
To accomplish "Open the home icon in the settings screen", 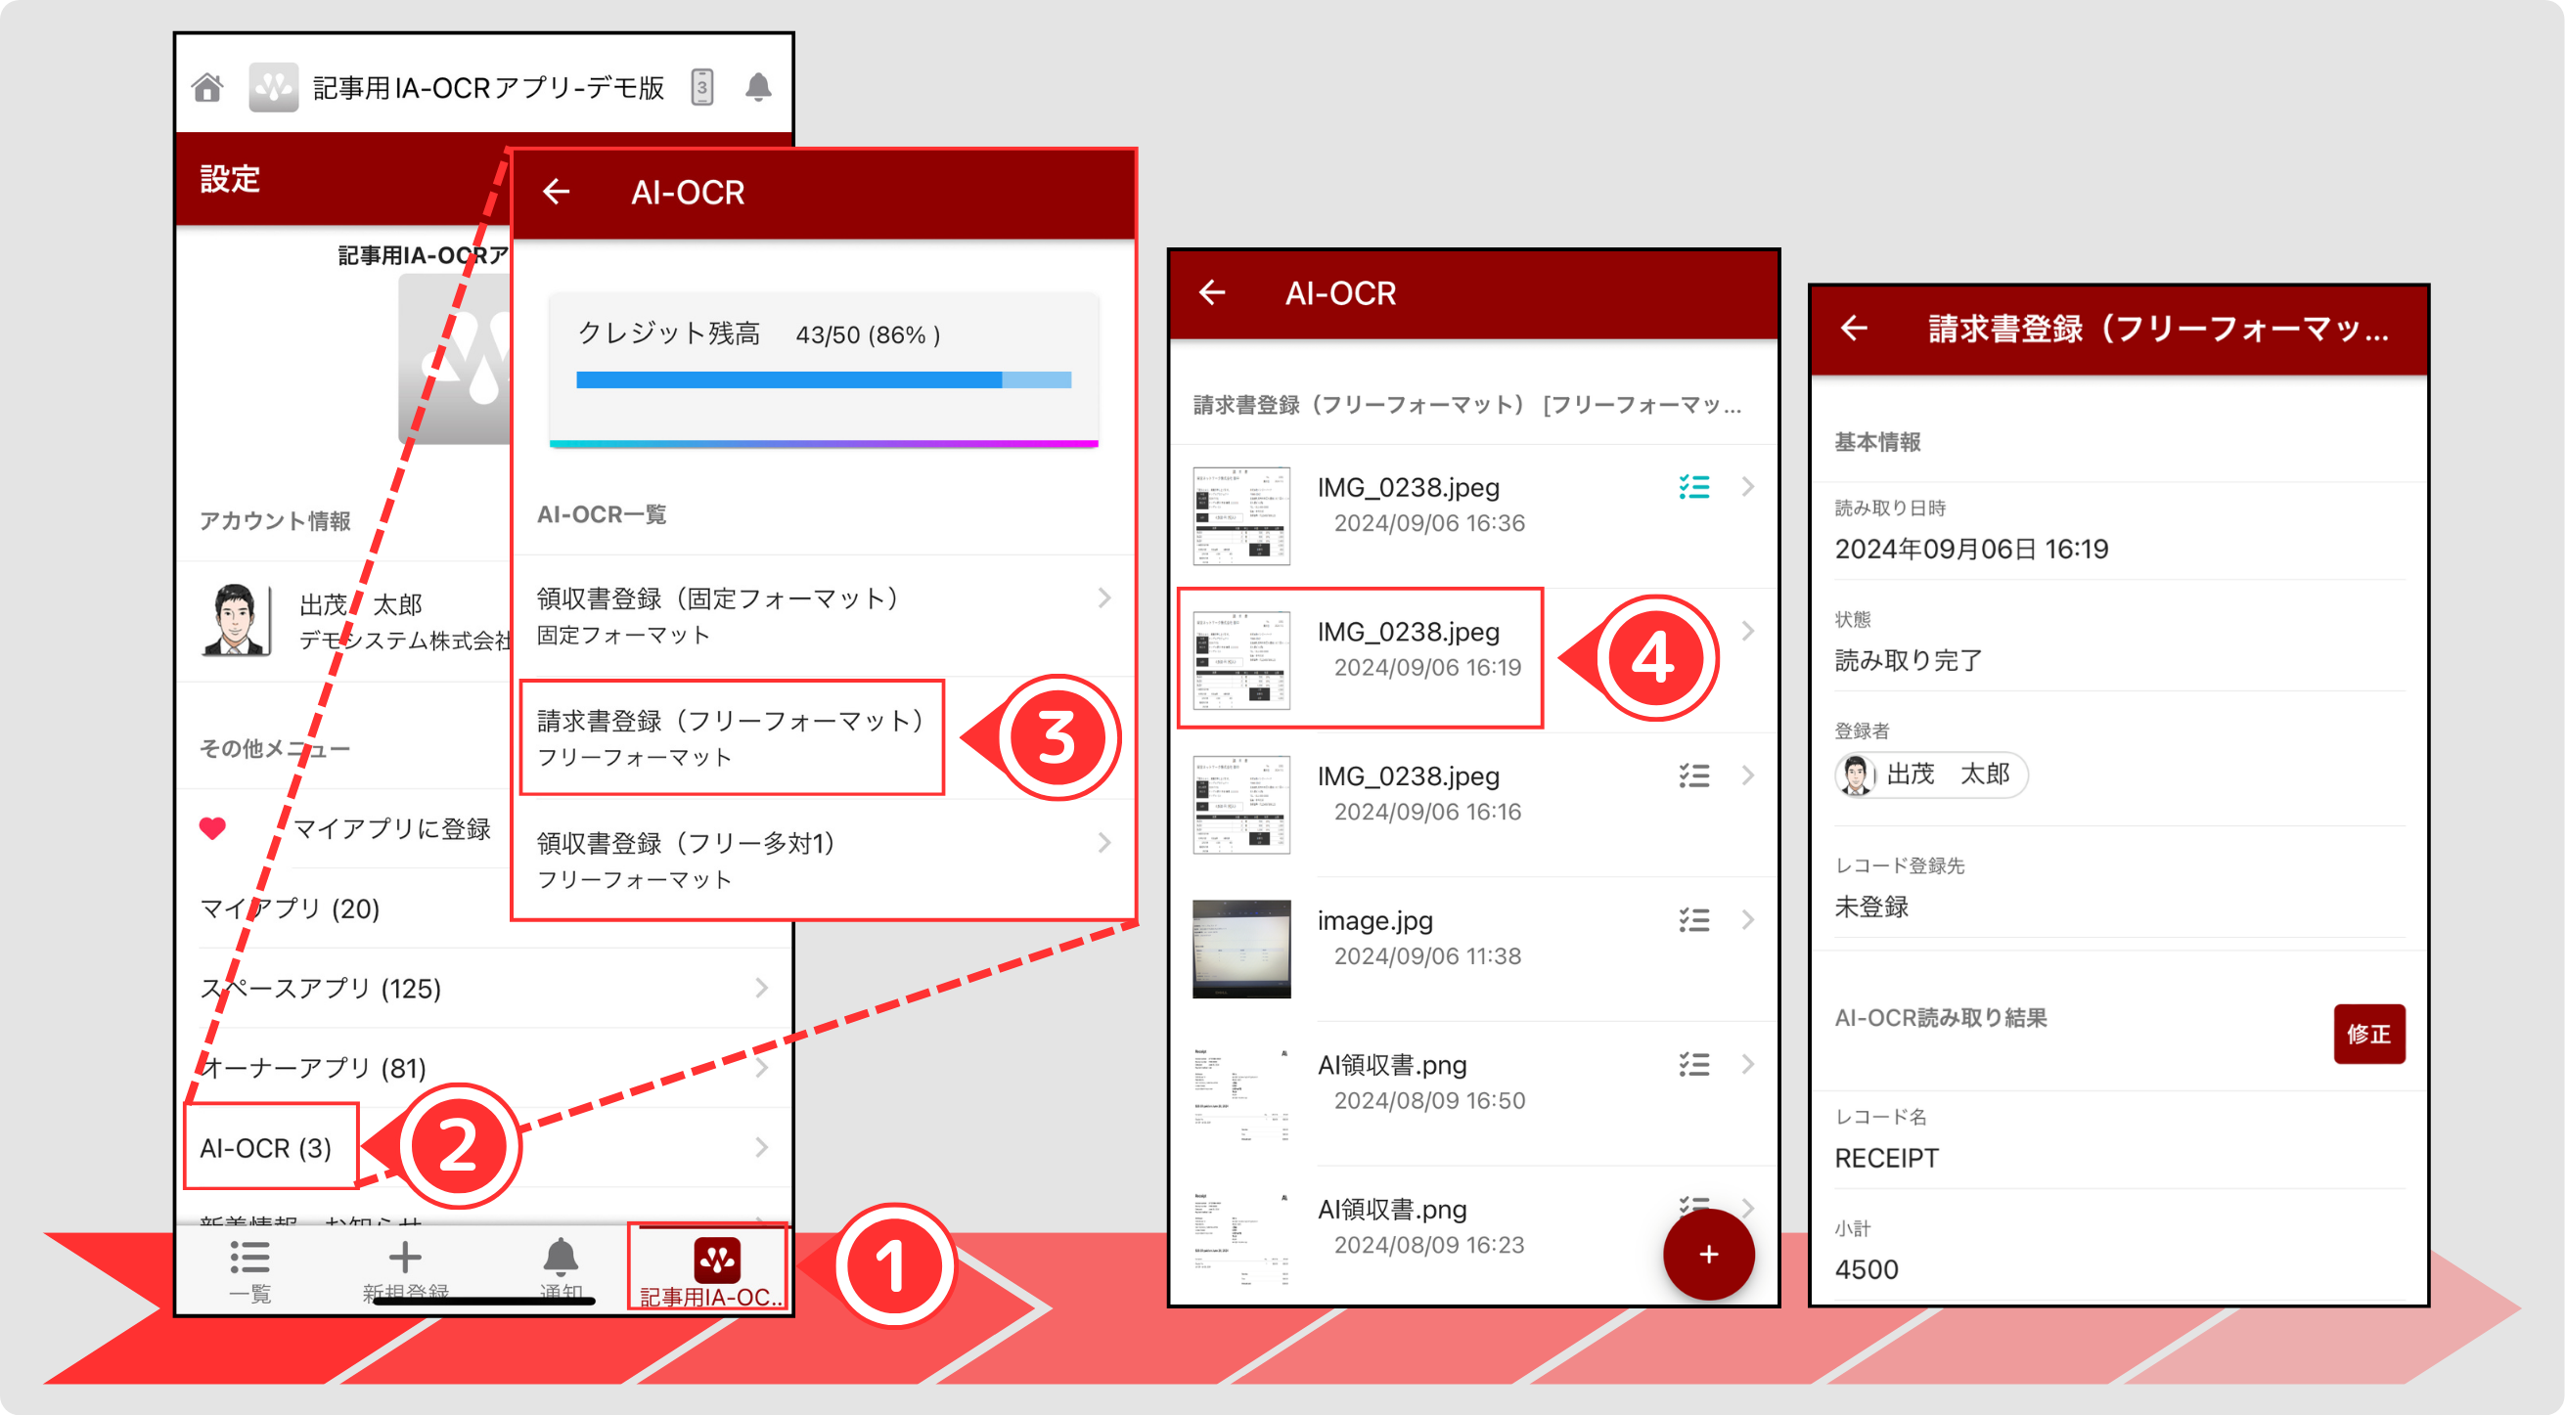I will tap(207, 88).
